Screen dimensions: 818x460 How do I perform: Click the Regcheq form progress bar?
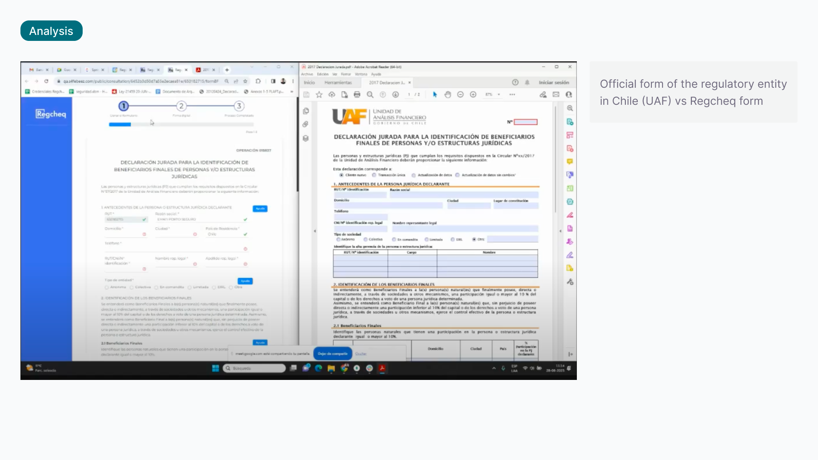pos(181,124)
